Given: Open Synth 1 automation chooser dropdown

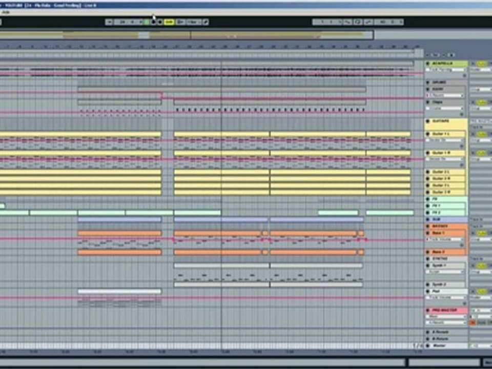Looking at the screenshot, I should click(x=445, y=272).
